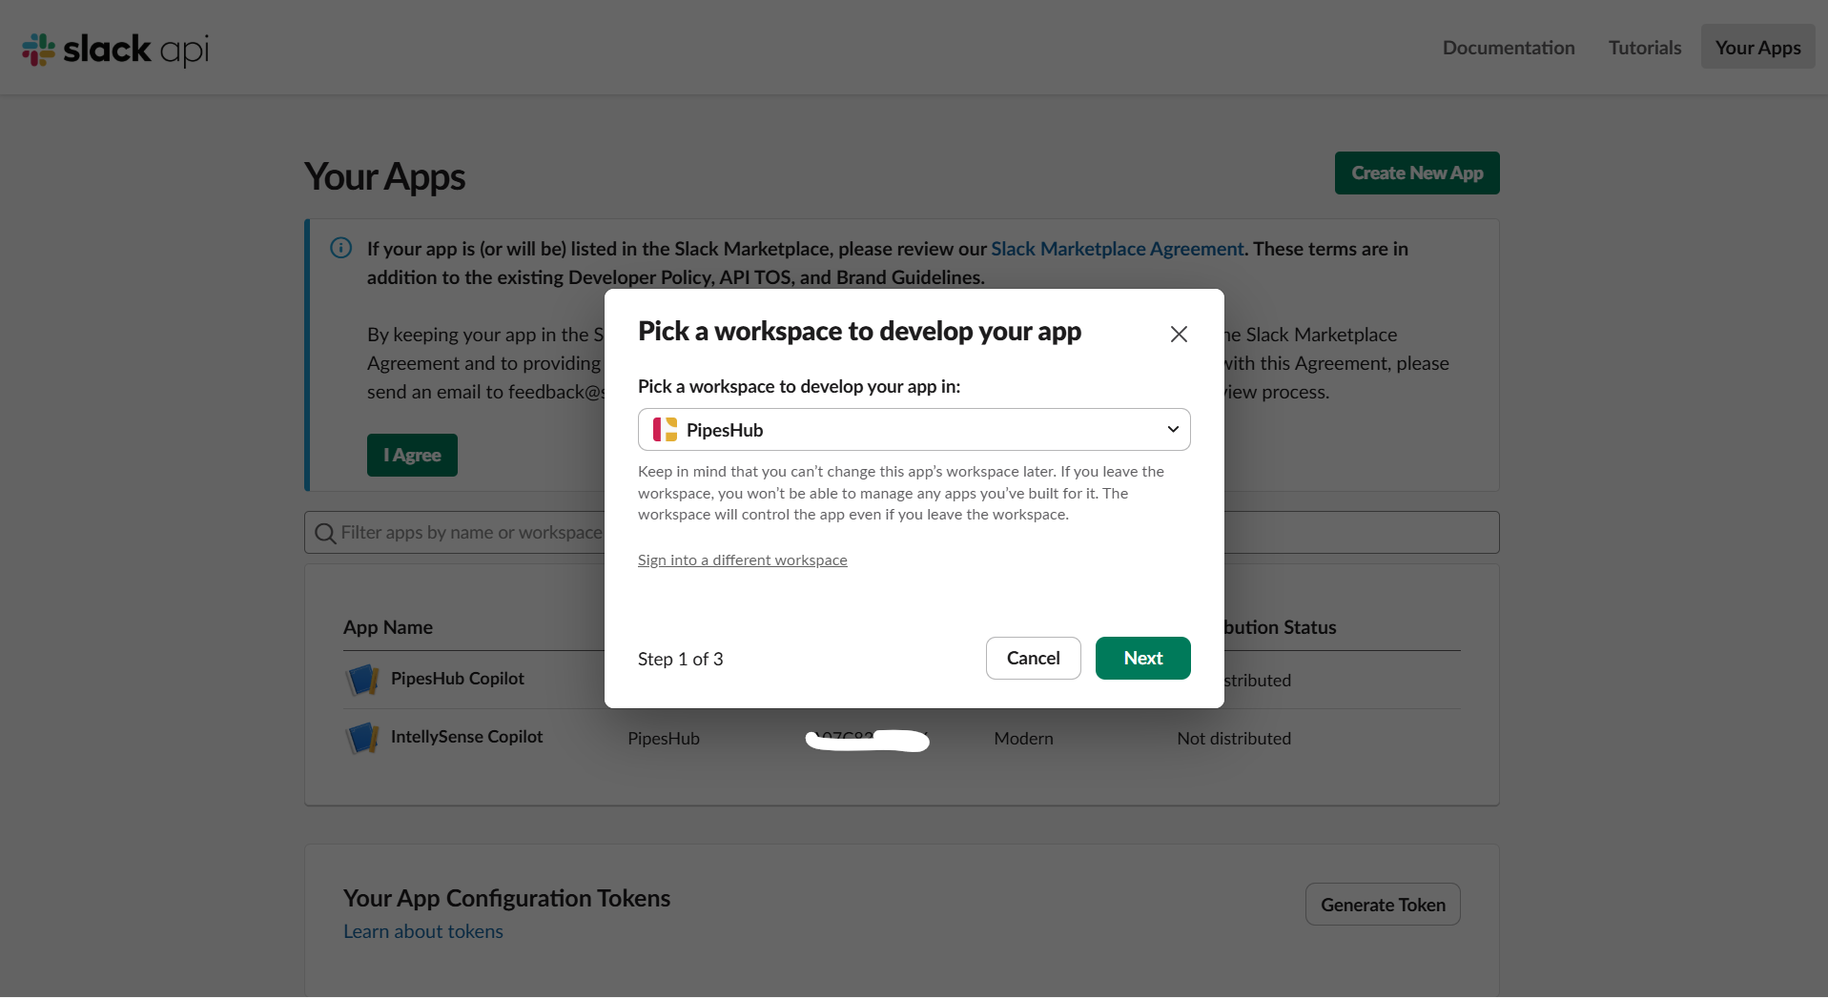This screenshot has width=1828, height=998.
Task: Click the Learn about tokens link
Action: tap(422, 931)
